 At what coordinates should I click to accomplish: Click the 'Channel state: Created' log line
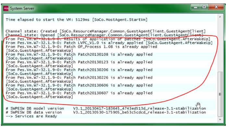(x=105, y=31)
